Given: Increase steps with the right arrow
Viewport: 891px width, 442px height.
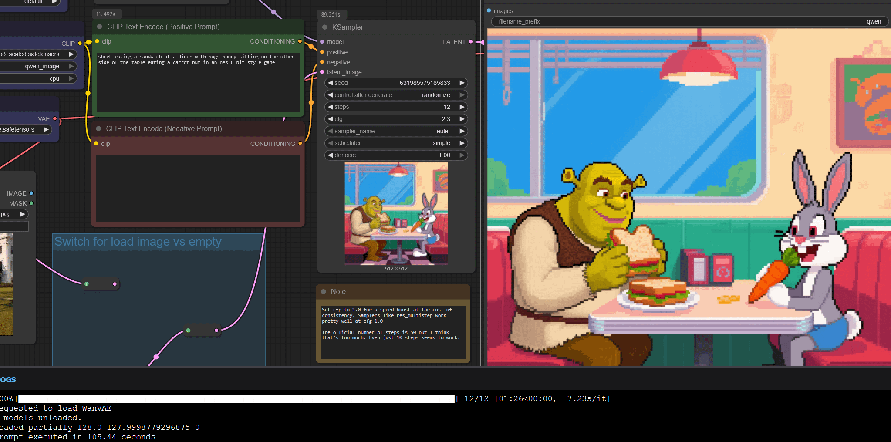Looking at the screenshot, I should pos(462,107).
